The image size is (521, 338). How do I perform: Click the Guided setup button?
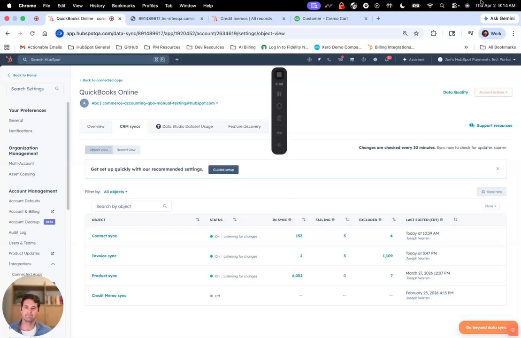(x=223, y=169)
